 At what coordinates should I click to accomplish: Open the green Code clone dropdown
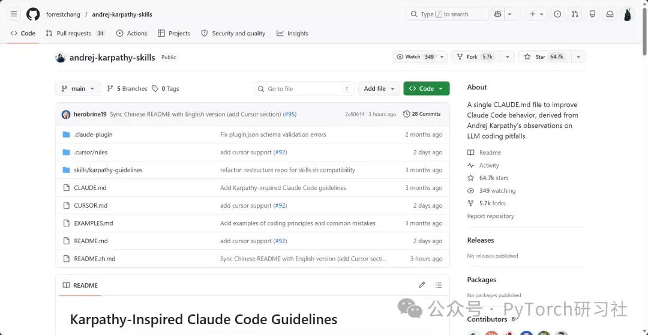[x=427, y=88]
